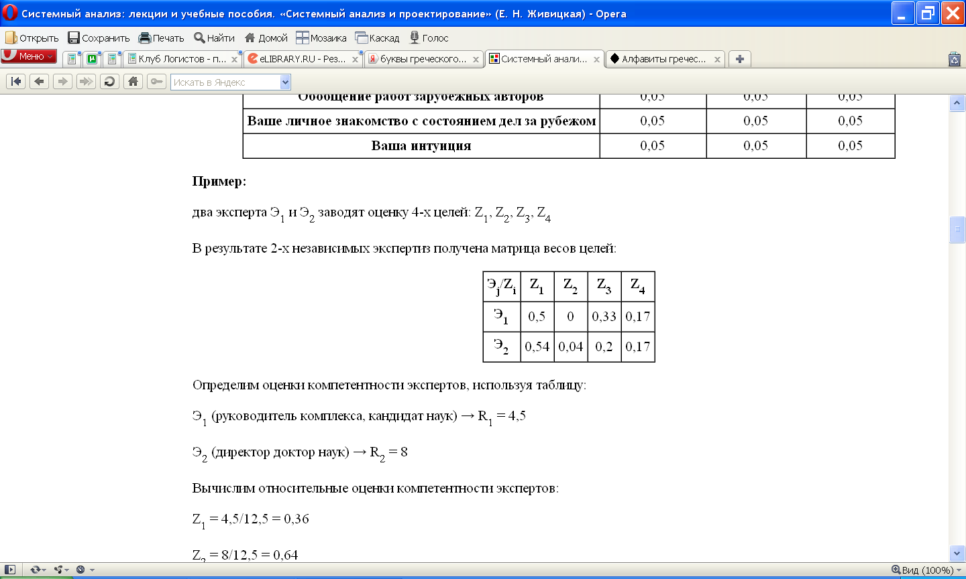Open the Вид (100%) zoom dropdown

926,570
